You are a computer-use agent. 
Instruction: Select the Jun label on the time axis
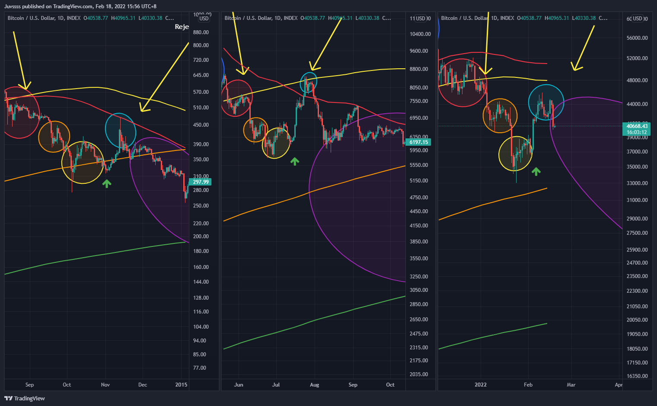coord(239,385)
